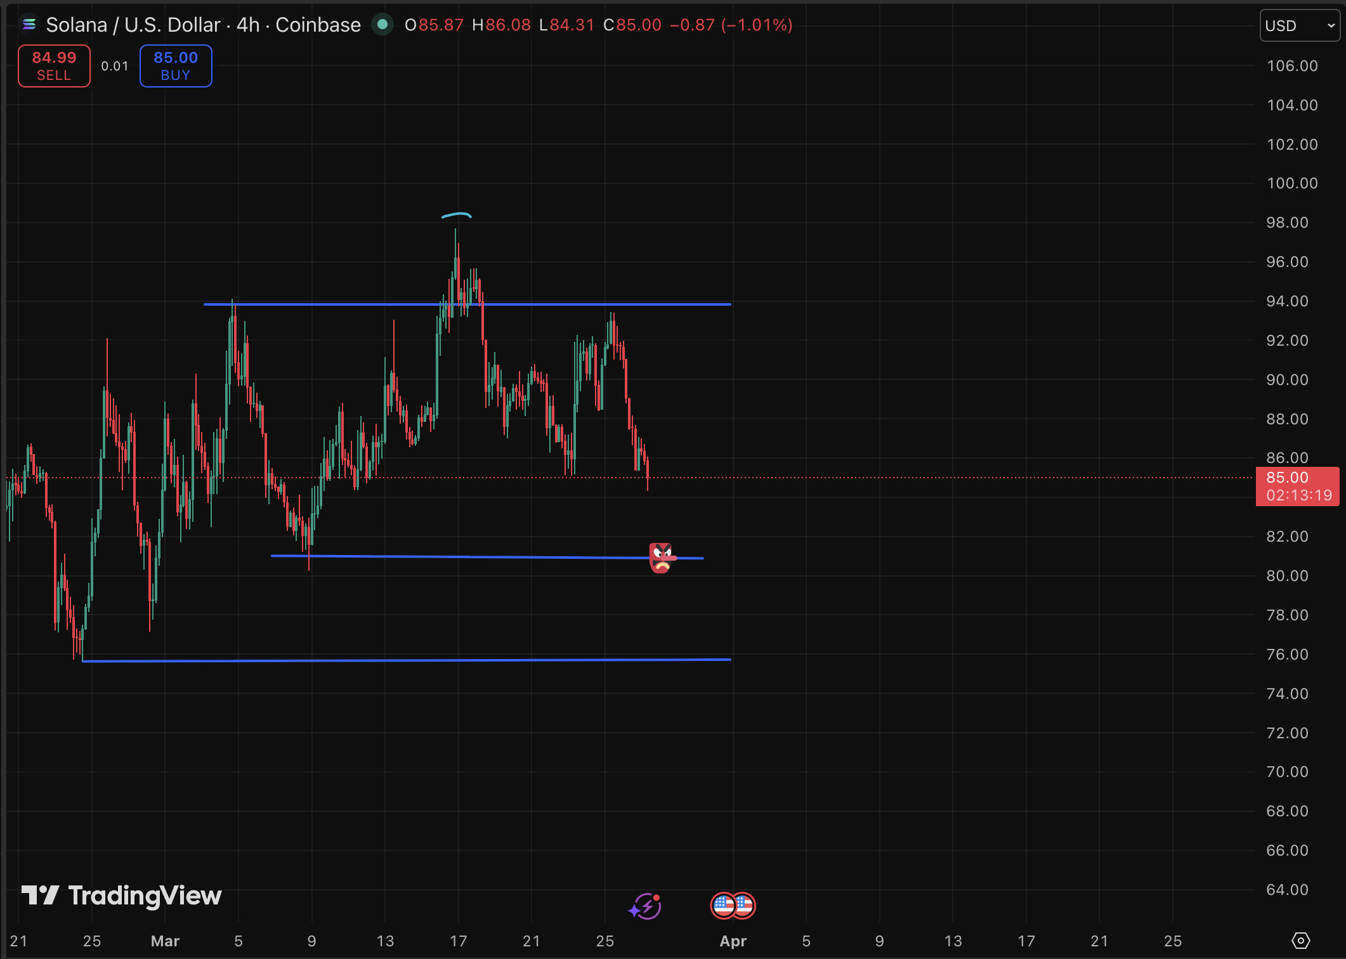Select the angry emoji sticker on the chart

click(661, 559)
